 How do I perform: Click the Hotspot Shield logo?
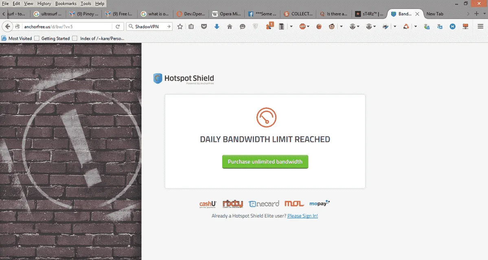tap(184, 79)
